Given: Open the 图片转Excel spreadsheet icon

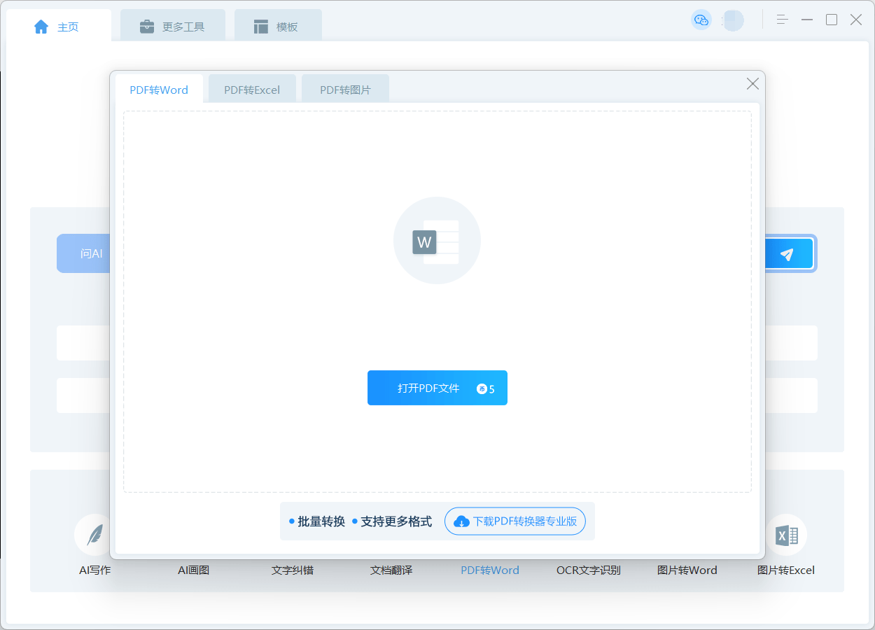Looking at the screenshot, I should [786, 535].
